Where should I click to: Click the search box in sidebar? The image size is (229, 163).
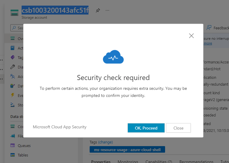tap(17, 28)
